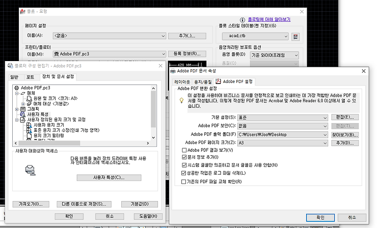Image resolution: width=382 pixels, height=228 pixels.
Task: Click the 사용자 용지 크기 icon
Action: click(29, 125)
